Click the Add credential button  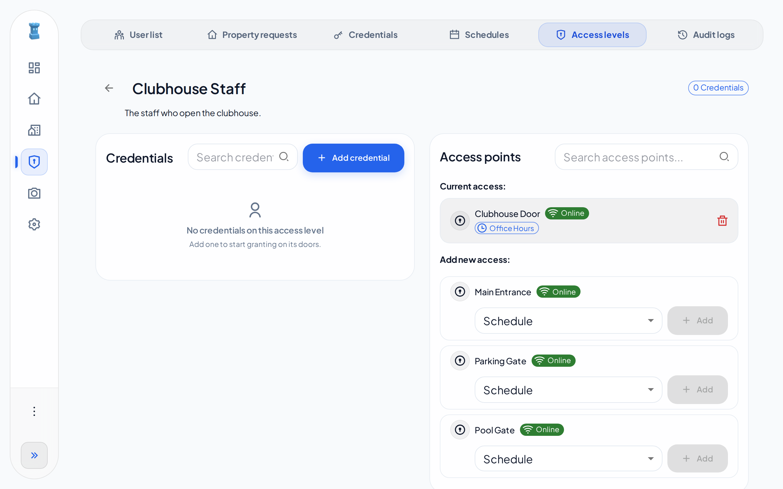tap(353, 158)
